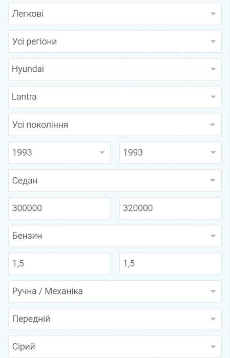This screenshot has height=358, width=230.
Task: Open the Седан body type dropdown
Action: (x=115, y=180)
